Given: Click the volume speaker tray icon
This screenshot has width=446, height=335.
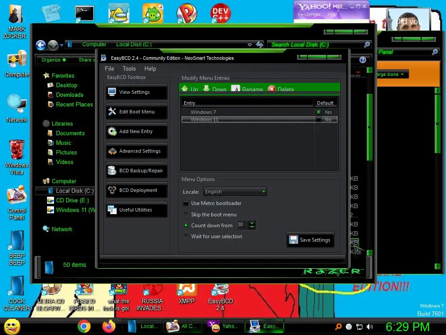Looking at the screenshot, I should [x=370, y=327].
